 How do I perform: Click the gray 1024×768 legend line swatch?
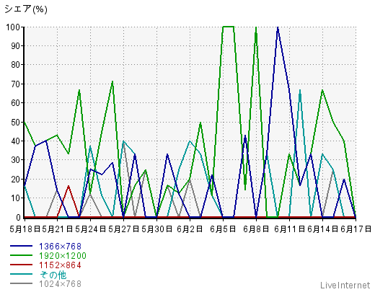pyautogui.click(x=21, y=283)
